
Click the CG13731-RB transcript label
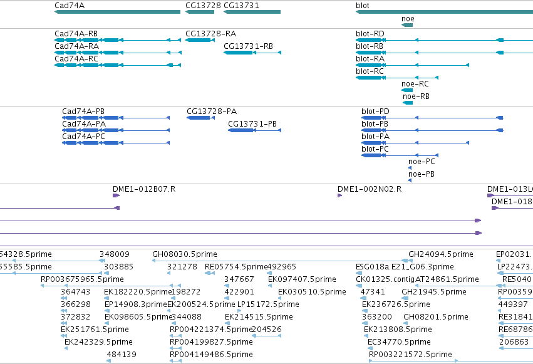[248, 46]
